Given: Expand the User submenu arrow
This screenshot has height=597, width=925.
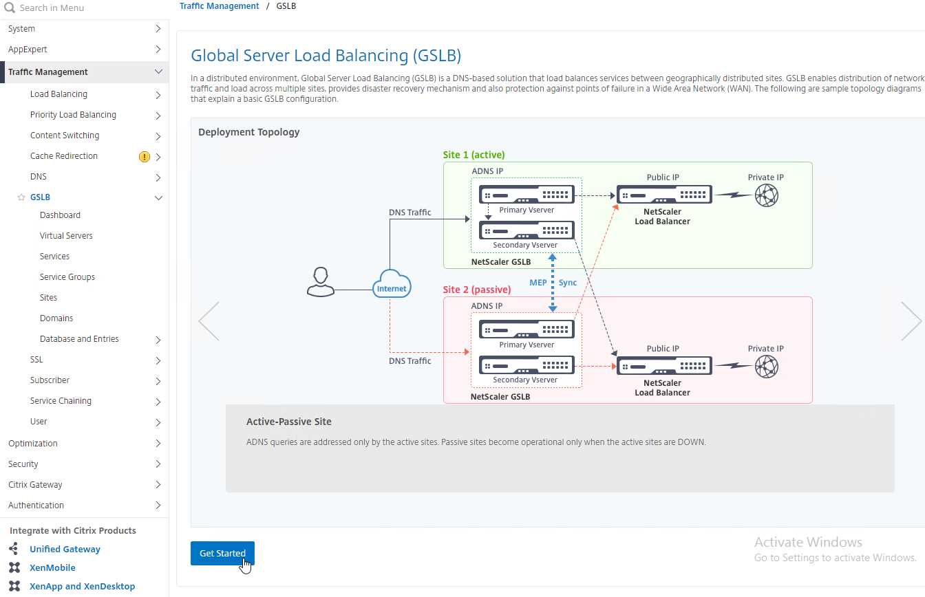Looking at the screenshot, I should coord(158,422).
